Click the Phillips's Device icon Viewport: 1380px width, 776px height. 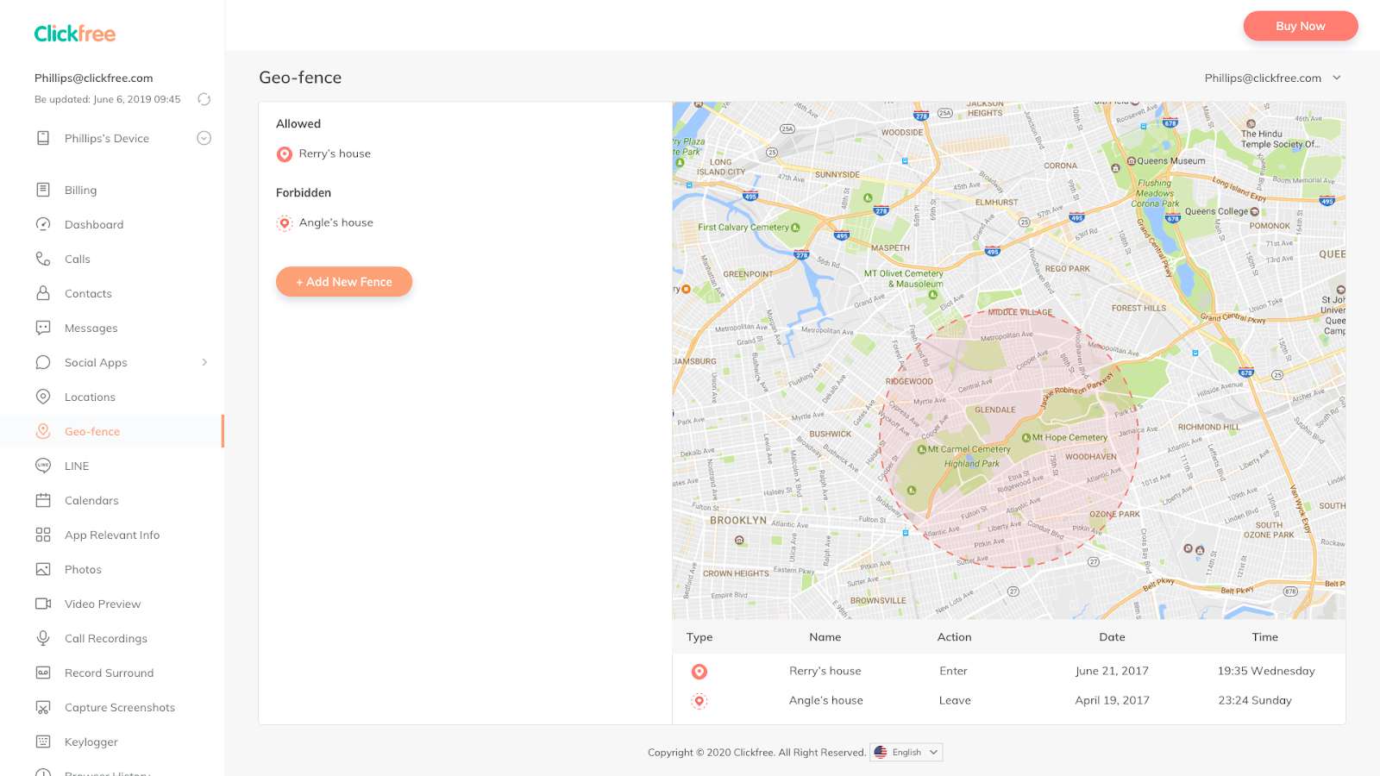43,138
